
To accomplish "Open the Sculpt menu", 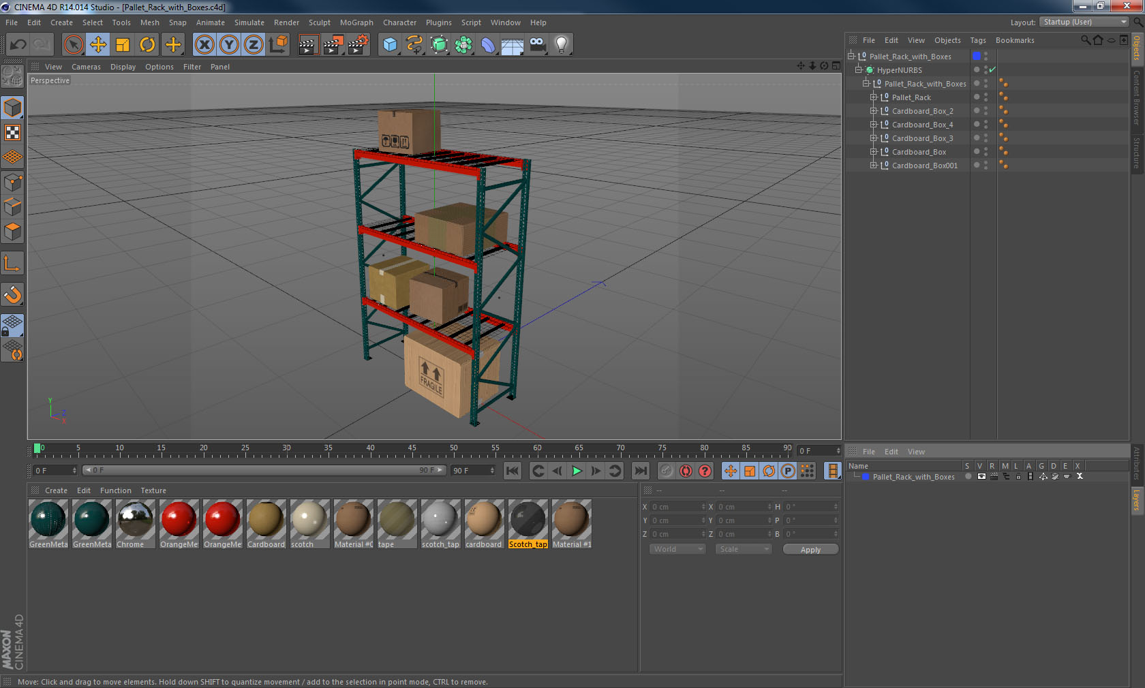I will [319, 22].
